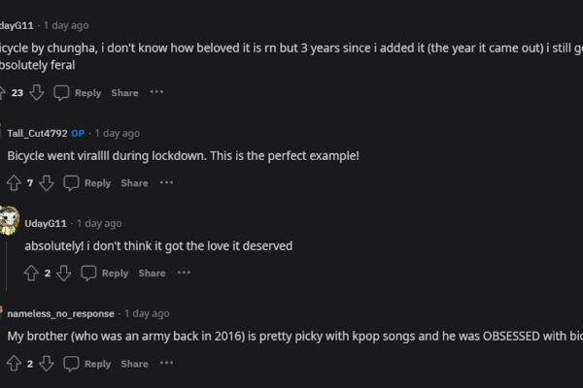Collapse the thread line beside UdayG11's reply
The height and width of the screenshot is (388, 583).
click(x=7, y=263)
